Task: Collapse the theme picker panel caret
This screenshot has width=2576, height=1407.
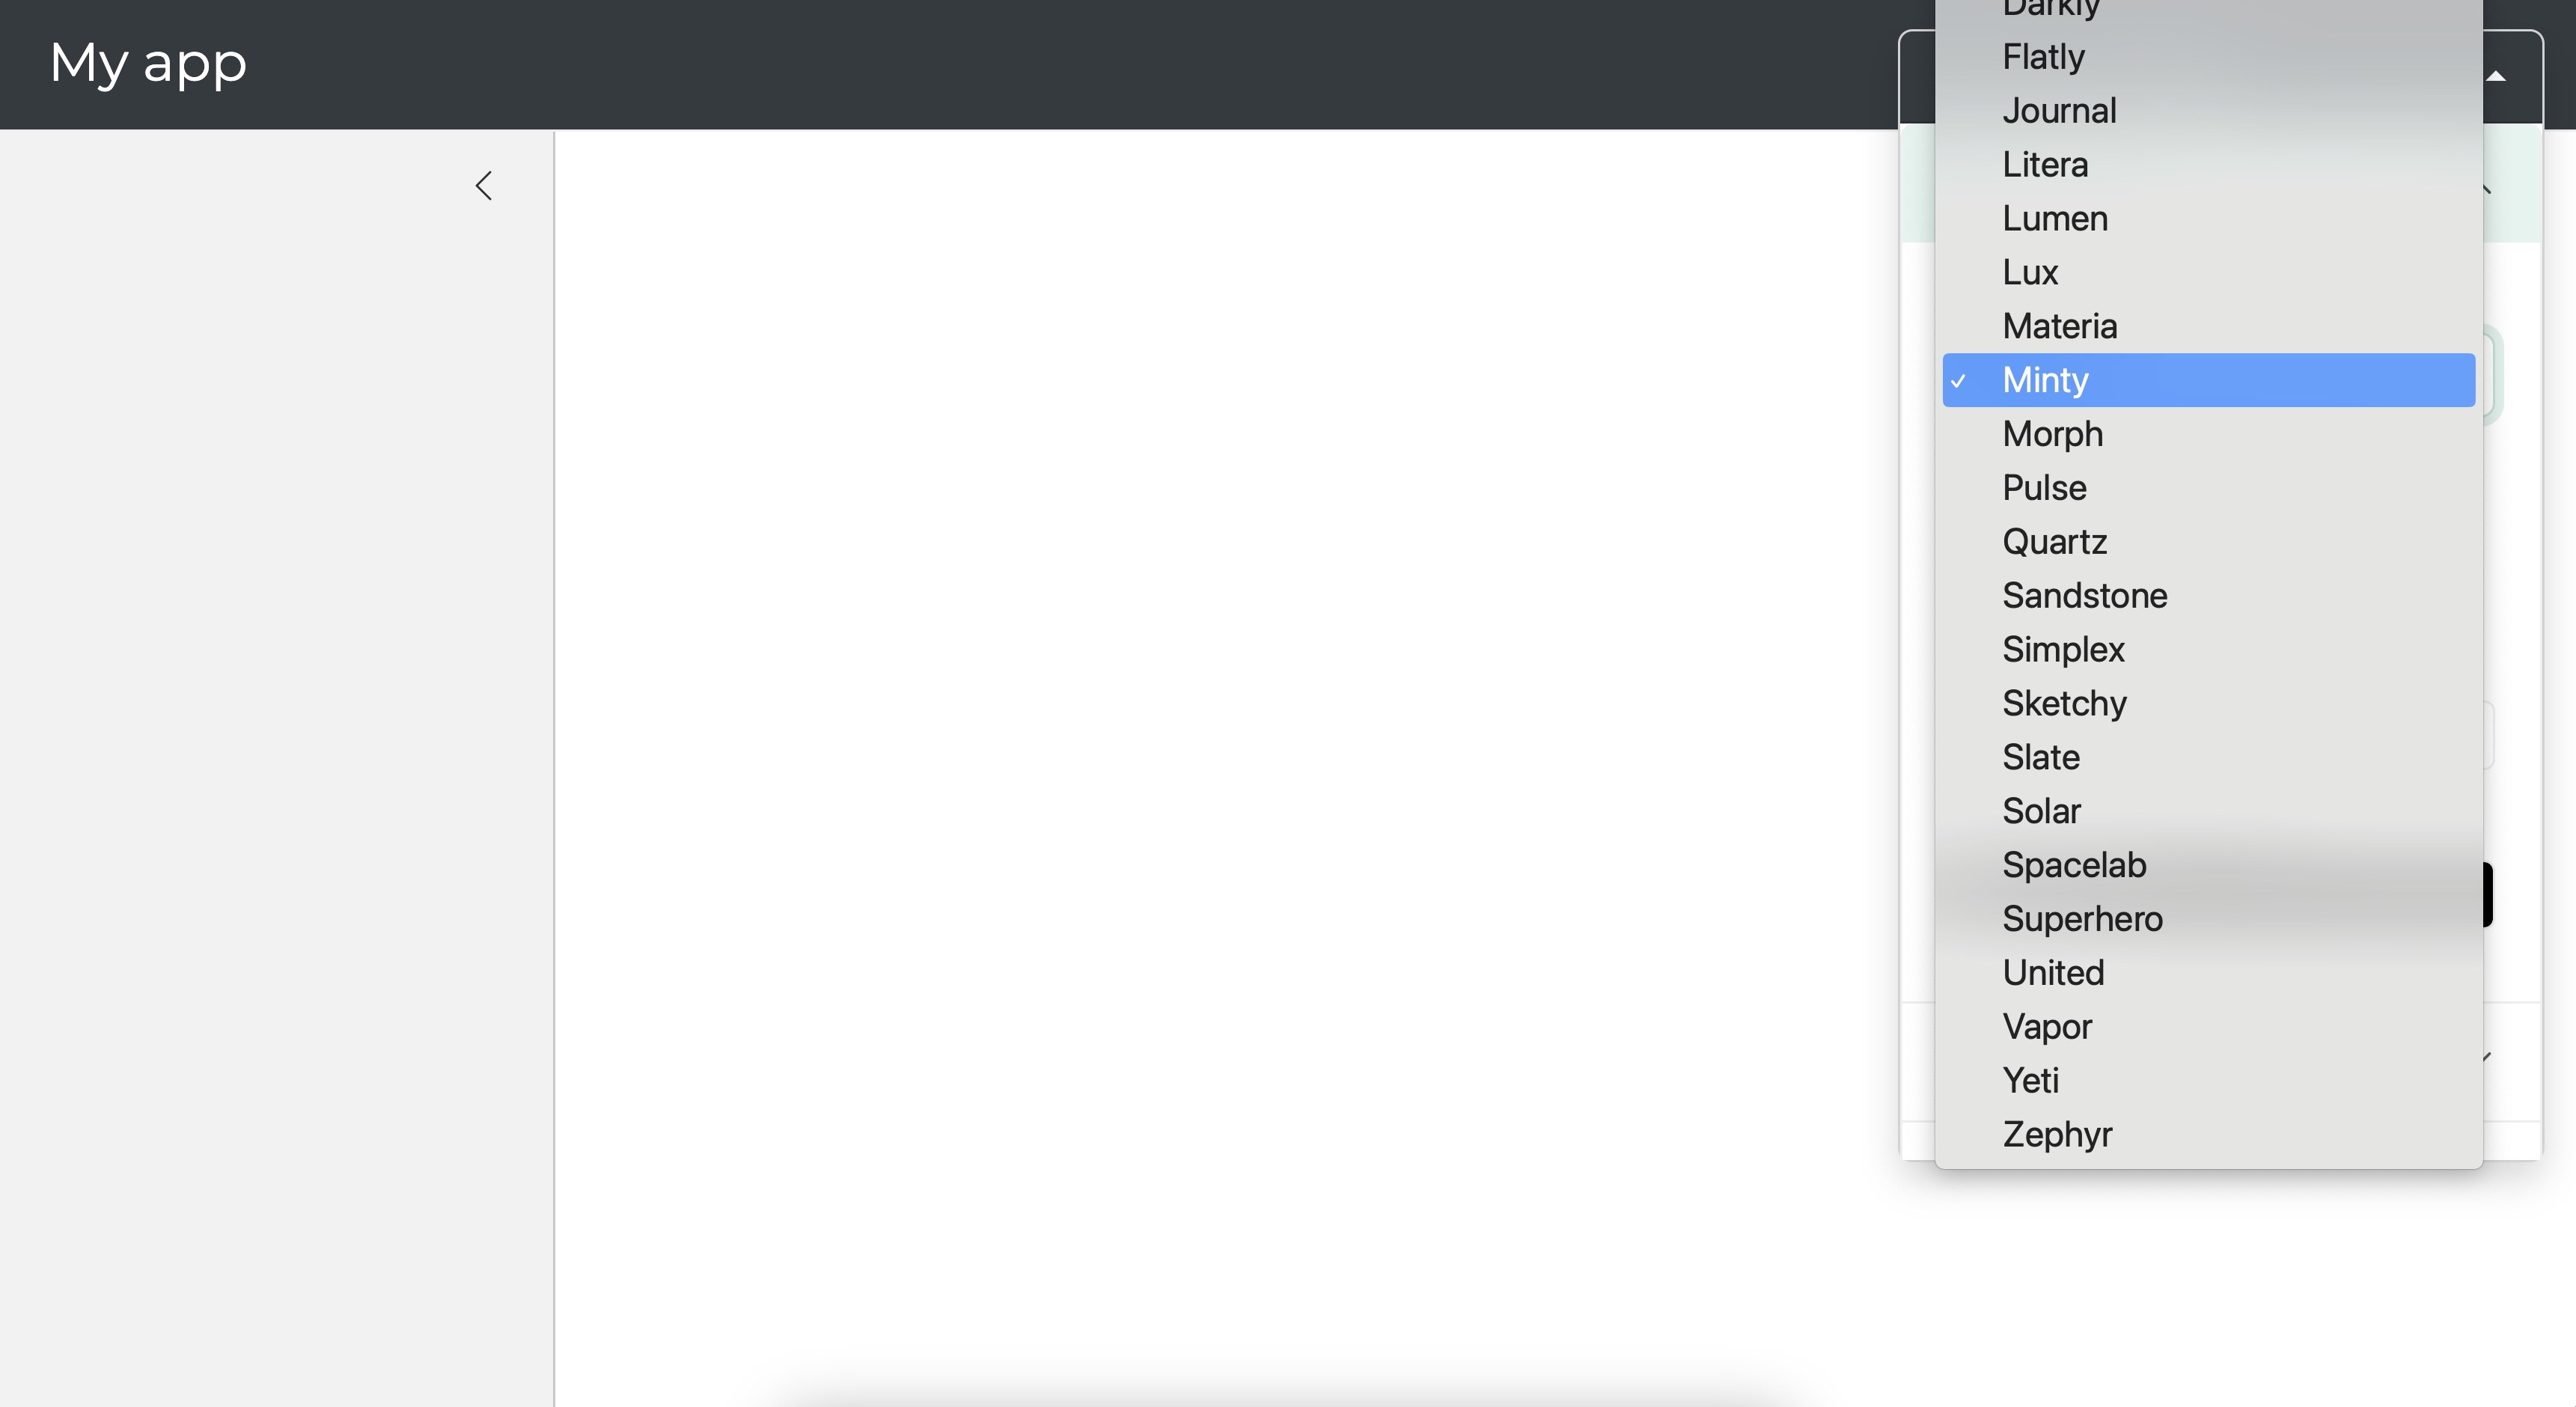Action: [x=2495, y=76]
